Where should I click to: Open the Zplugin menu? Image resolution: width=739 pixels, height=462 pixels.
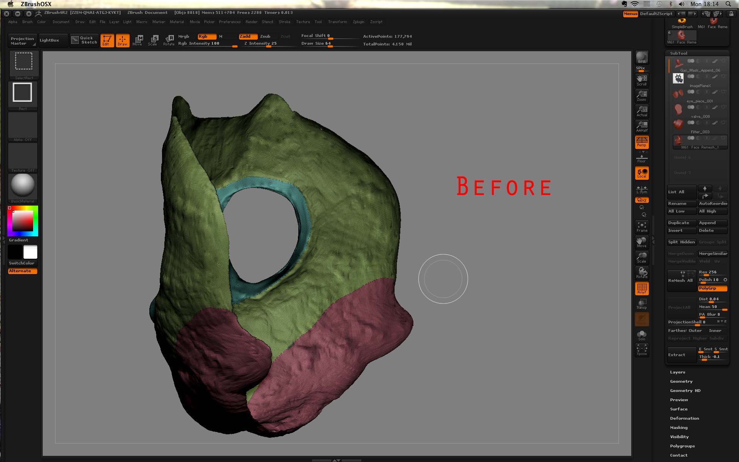click(x=358, y=22)
